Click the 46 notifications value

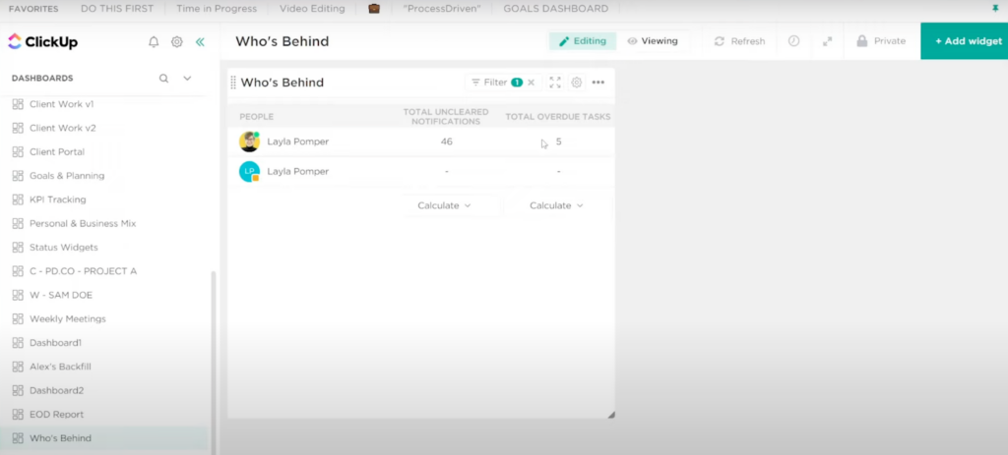446,142
